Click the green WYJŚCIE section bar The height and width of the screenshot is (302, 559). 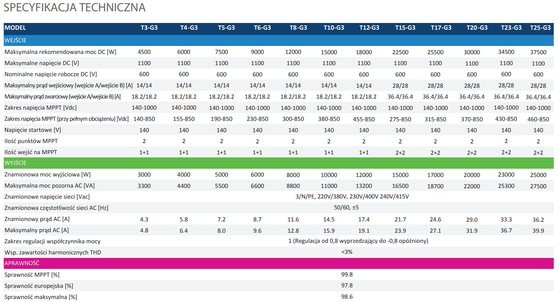click(279, 163)
